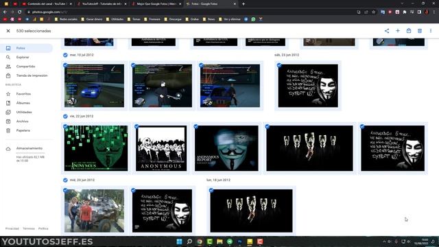Move selected photos to trash
The height and width of the screenshot is (247, 439).
click(420, 31)
